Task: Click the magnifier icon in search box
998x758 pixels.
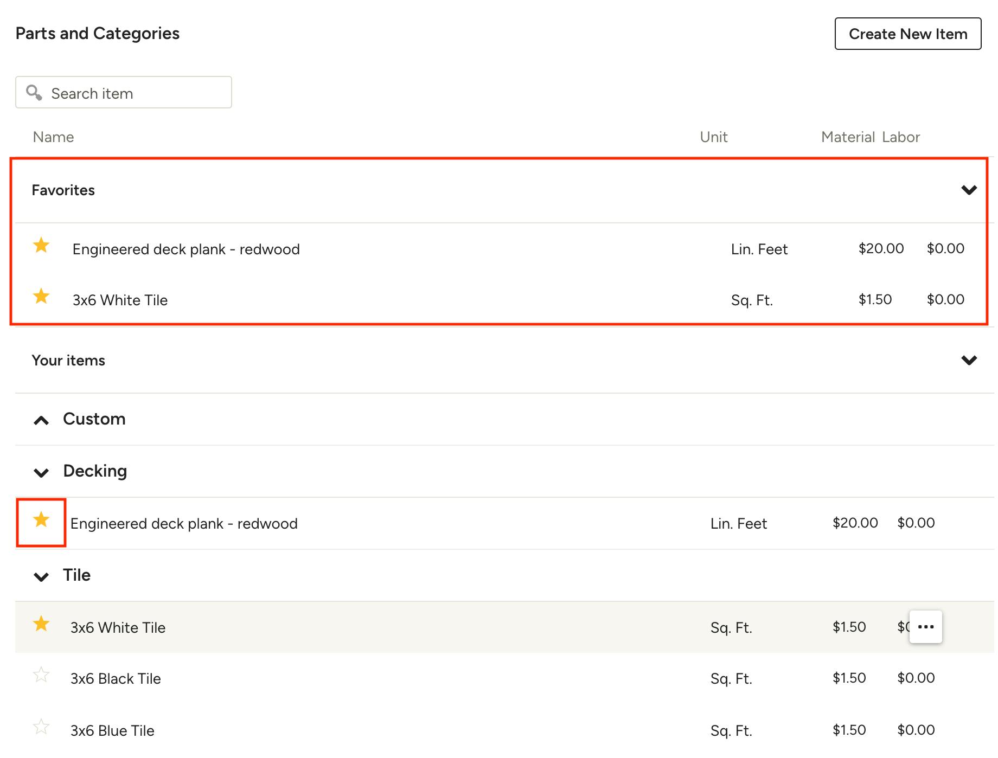Action: (34, 93)
